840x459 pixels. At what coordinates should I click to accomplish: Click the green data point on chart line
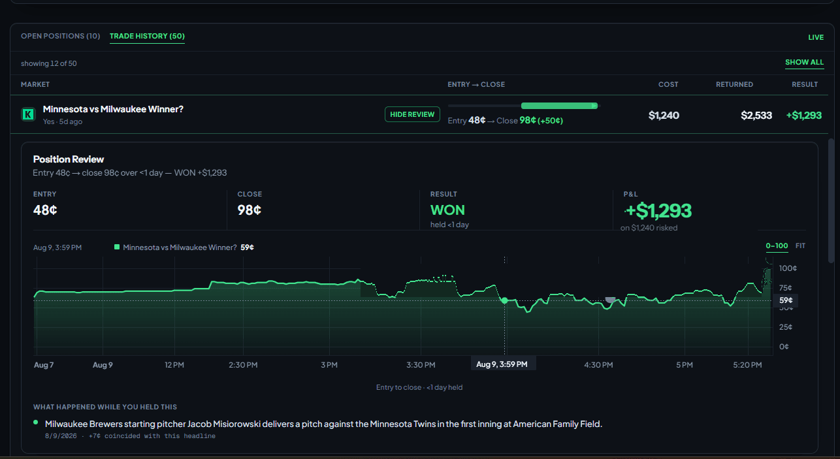504,300
